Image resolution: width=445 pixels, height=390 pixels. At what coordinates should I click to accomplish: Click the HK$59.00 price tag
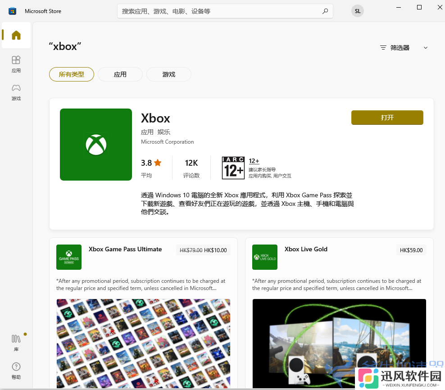[x=411, y=250]
